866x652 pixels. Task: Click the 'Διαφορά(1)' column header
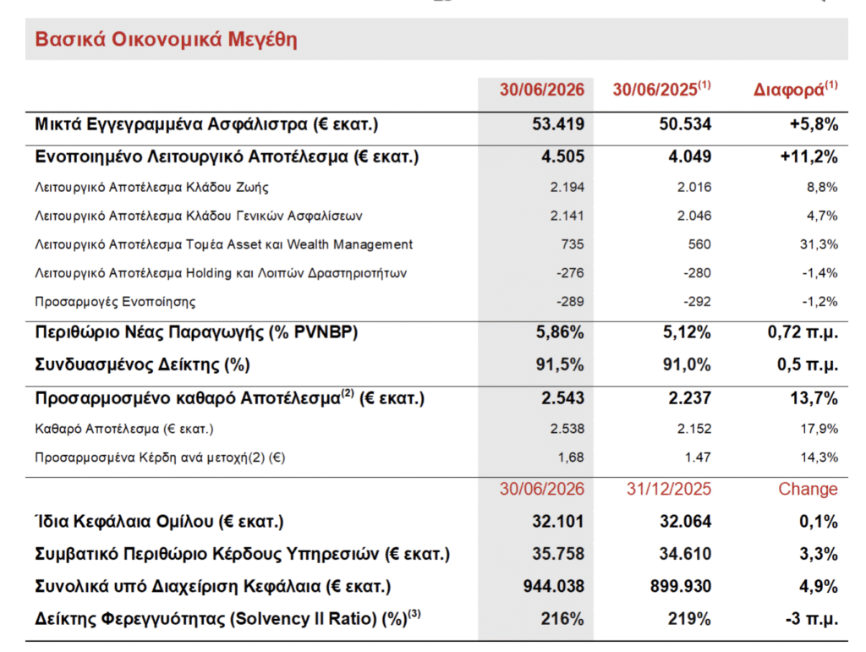click(795, 89)
